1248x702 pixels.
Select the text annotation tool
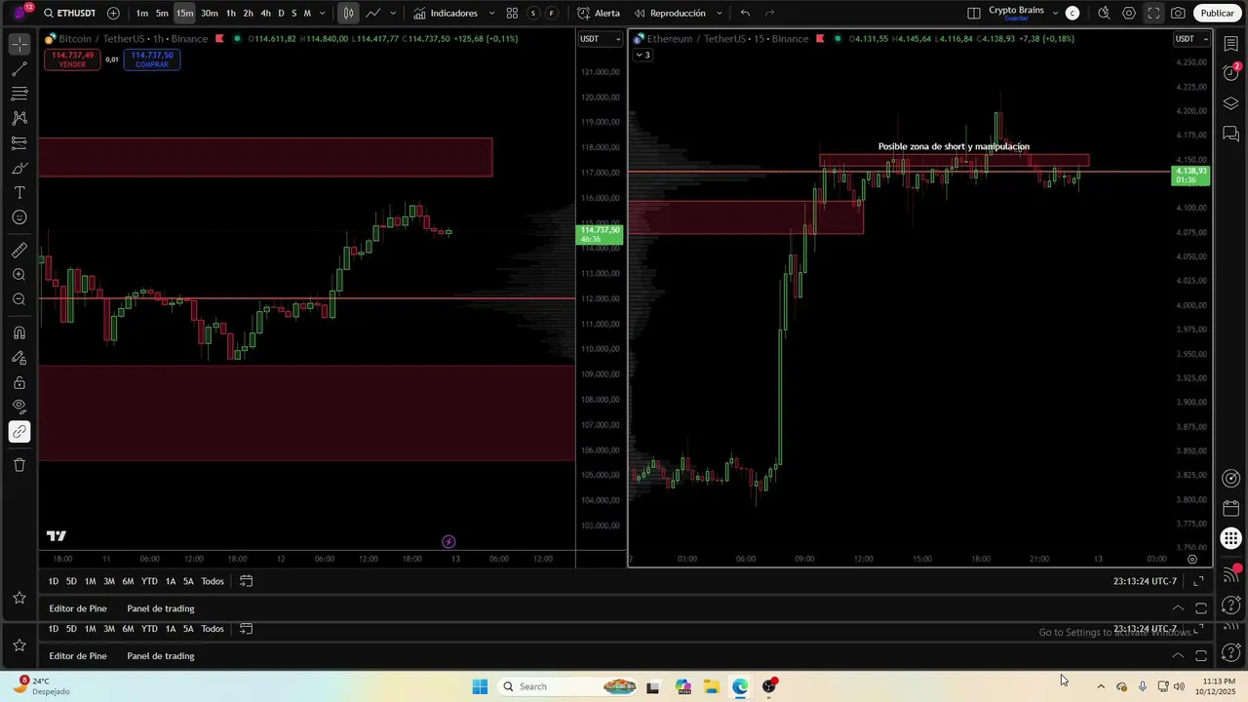point(19,193)
